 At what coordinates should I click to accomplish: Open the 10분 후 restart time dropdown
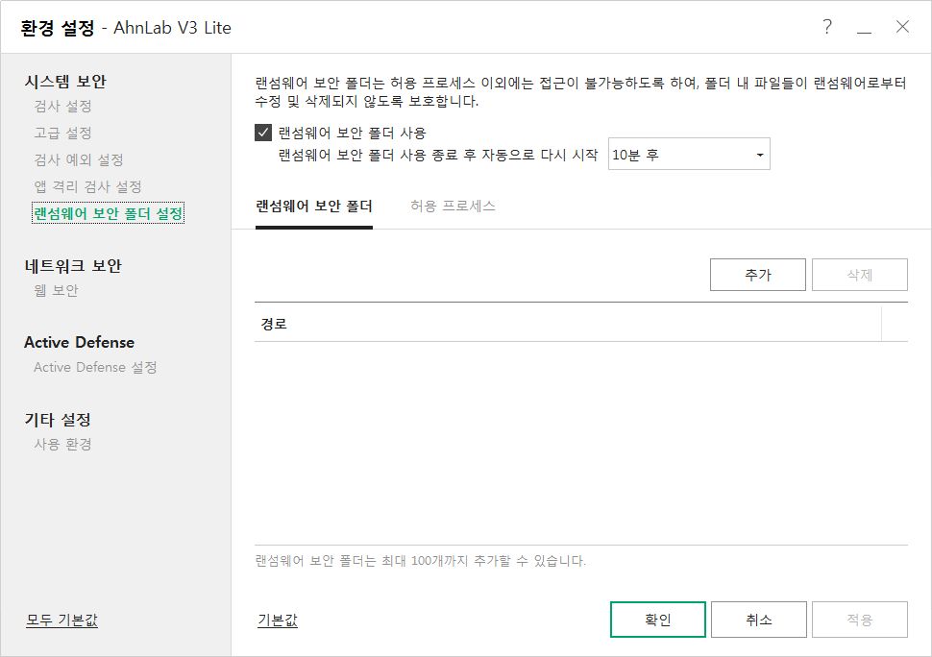[689, 155]
